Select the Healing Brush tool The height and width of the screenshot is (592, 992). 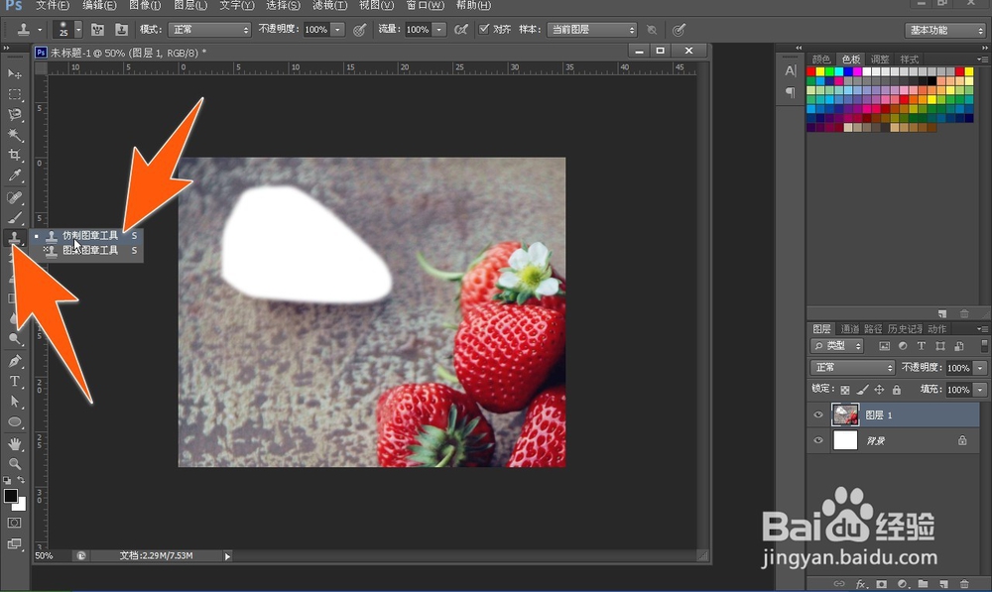(x=15, y=198)
